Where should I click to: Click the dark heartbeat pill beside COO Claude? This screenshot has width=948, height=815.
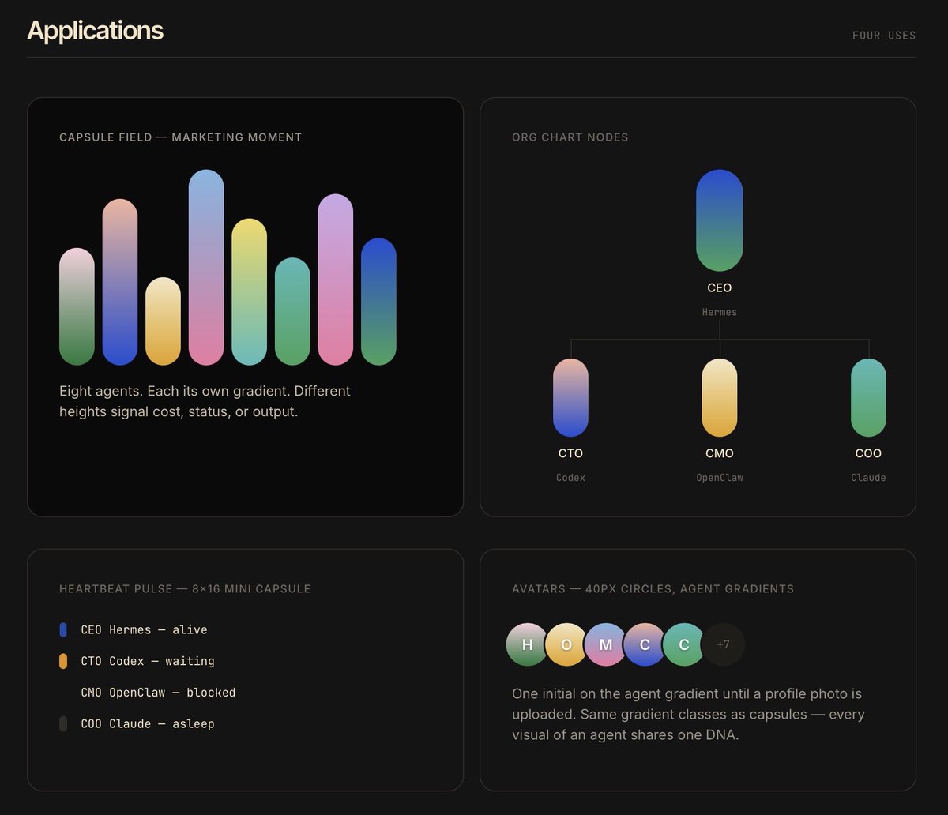tap(63, 723)
